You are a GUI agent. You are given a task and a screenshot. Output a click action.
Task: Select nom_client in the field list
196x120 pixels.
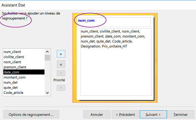[24, 62]
